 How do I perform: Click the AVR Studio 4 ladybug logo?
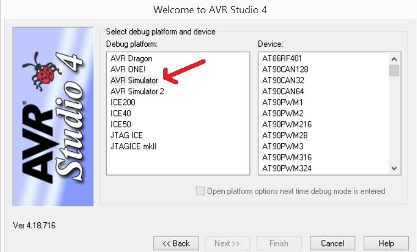(x=53, y=117)
